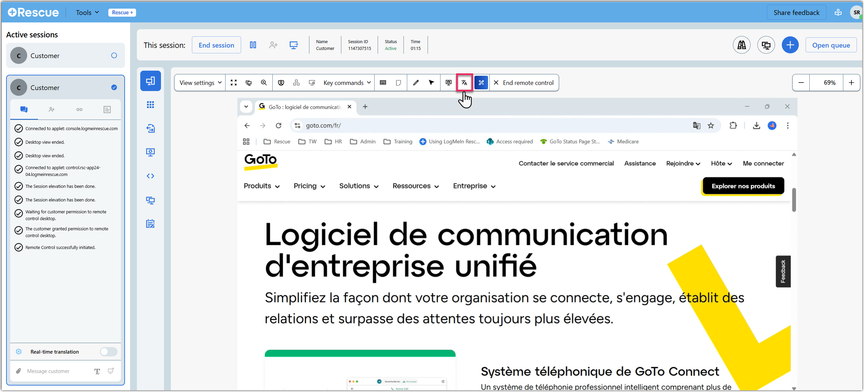Click the End session button
Image resolution: width=864 pixels, height=392 pixels.
[216, 45]
